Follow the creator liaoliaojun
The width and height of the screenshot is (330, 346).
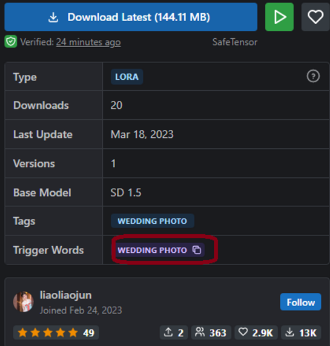[300, 302]
